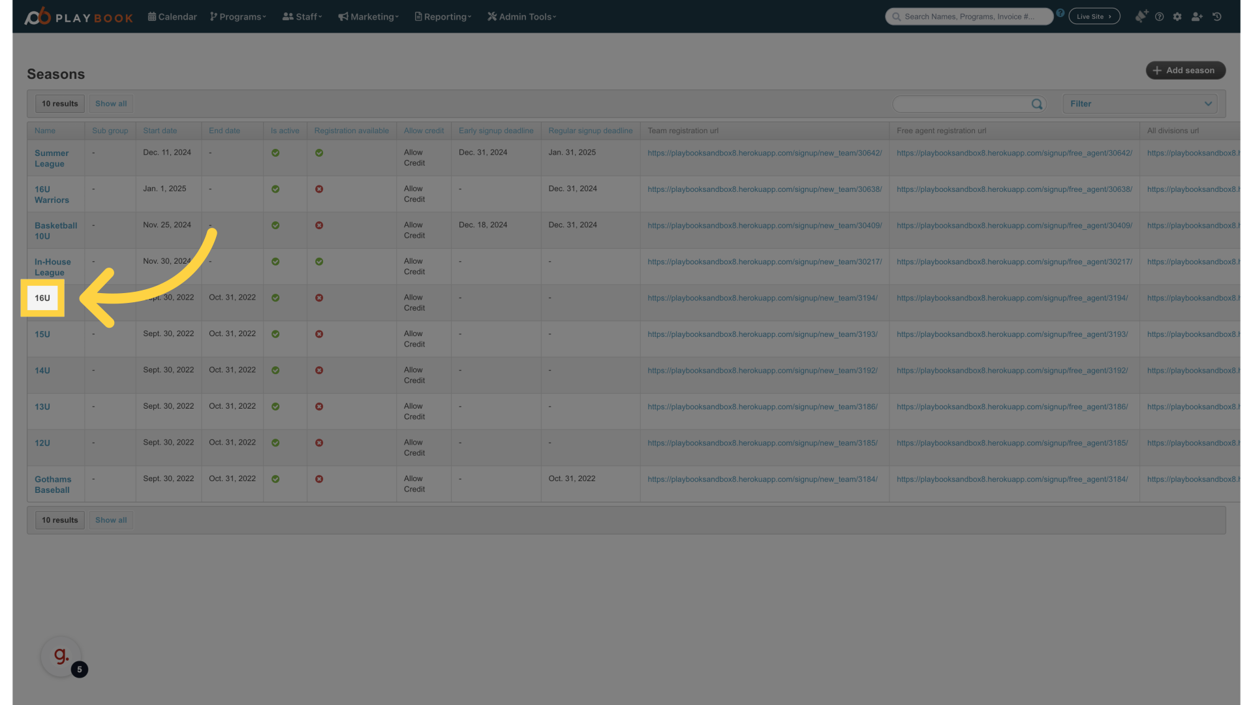Click Basketball 10U registration unavailable icon
This screenshot has width=1253, height=705.
(319, 225)
